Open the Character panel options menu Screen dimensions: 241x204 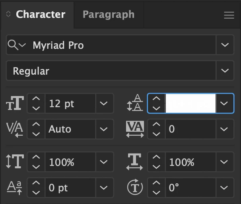point(229,15)
